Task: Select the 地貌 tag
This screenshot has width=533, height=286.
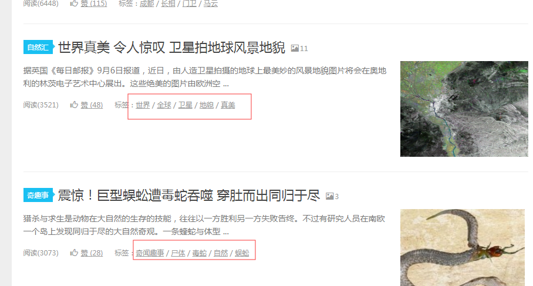Action: [x=207, y=105]
